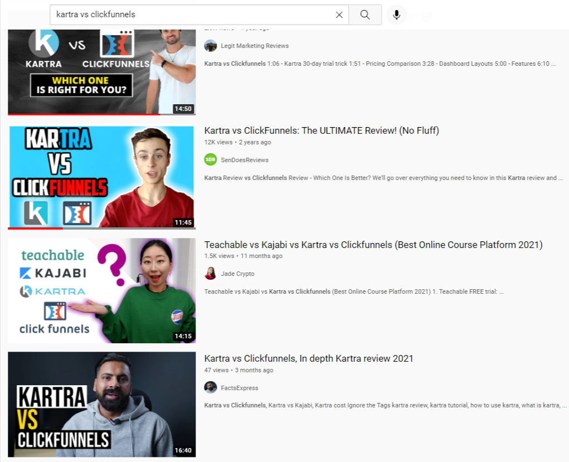Viewport: 569px width, 462px height.
Task: Click the 11:45 duration badge
Action: pyautogui.click(x=183, y=222)
